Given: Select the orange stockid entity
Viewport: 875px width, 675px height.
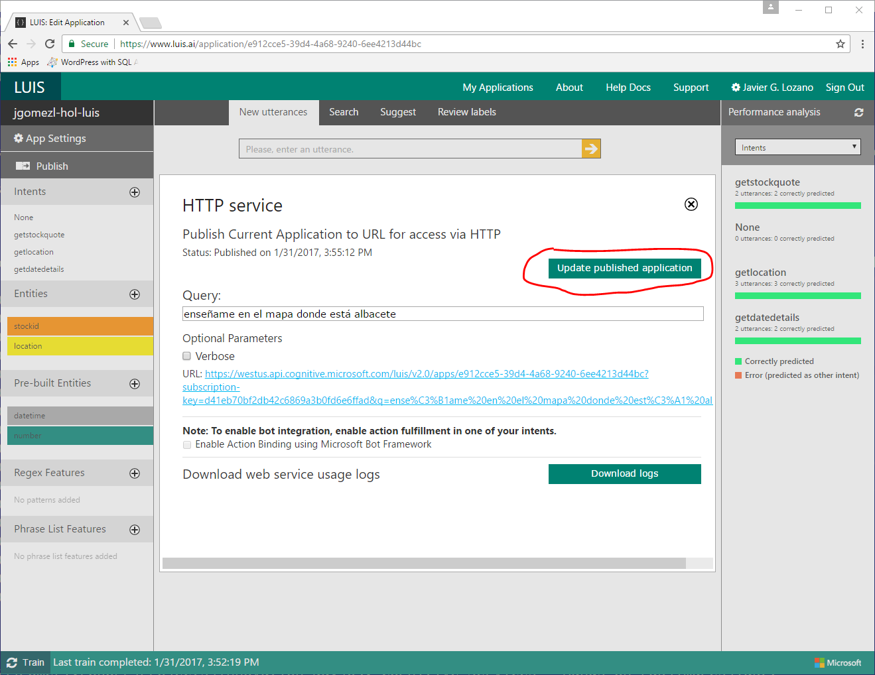Looking at the screenshot, I should [80, 326].
